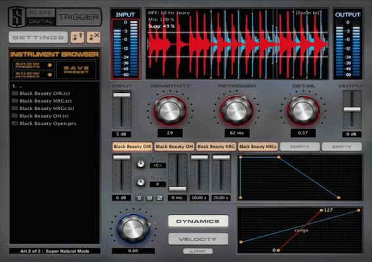Click the 'Art 2 of 2 : Super Natural Mode' bar
The image size is (372, 262).
55,251
